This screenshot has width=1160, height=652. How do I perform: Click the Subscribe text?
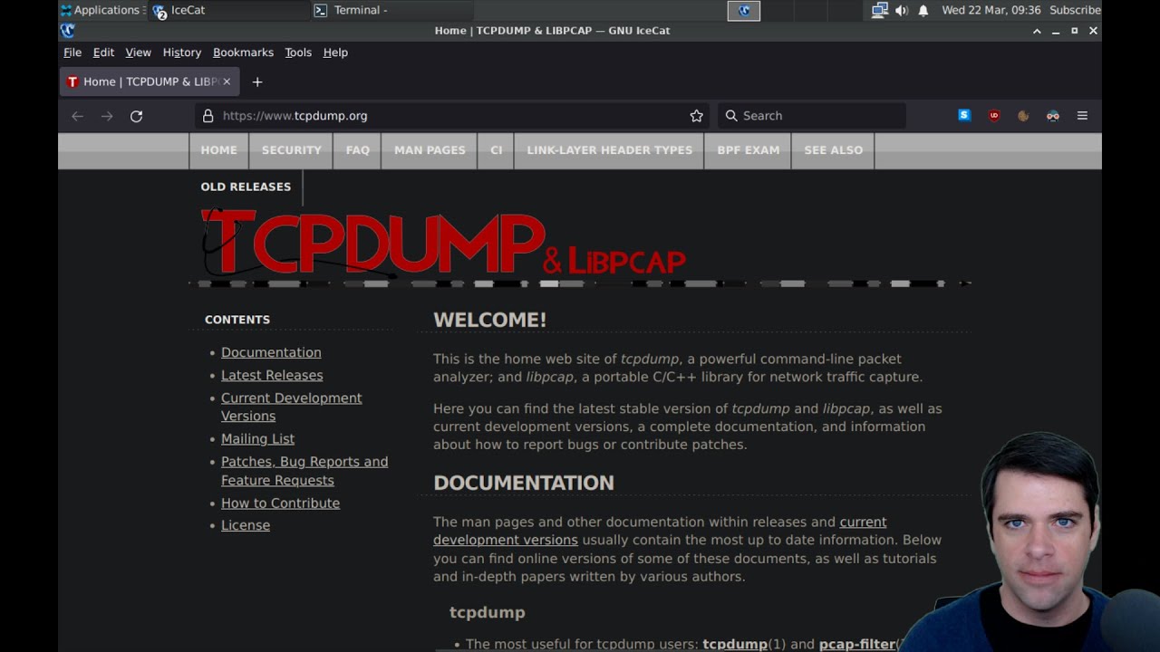(1075, 10)
